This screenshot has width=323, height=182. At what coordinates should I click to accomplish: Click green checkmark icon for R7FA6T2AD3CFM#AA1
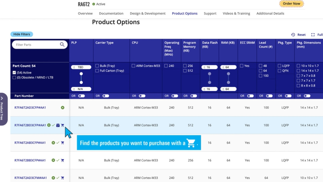[x=58, y=178]
